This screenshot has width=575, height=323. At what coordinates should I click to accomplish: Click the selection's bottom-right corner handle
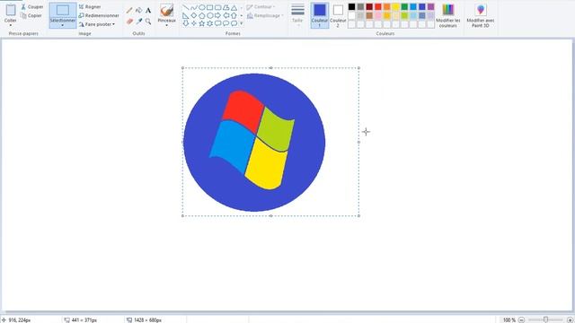point(358,215)
